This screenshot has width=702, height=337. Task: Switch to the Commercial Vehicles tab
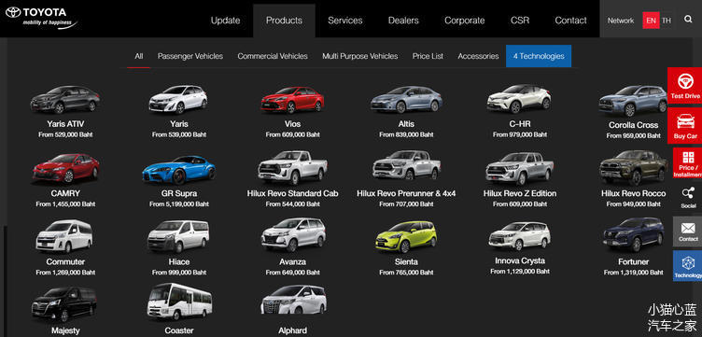[273, 56]
